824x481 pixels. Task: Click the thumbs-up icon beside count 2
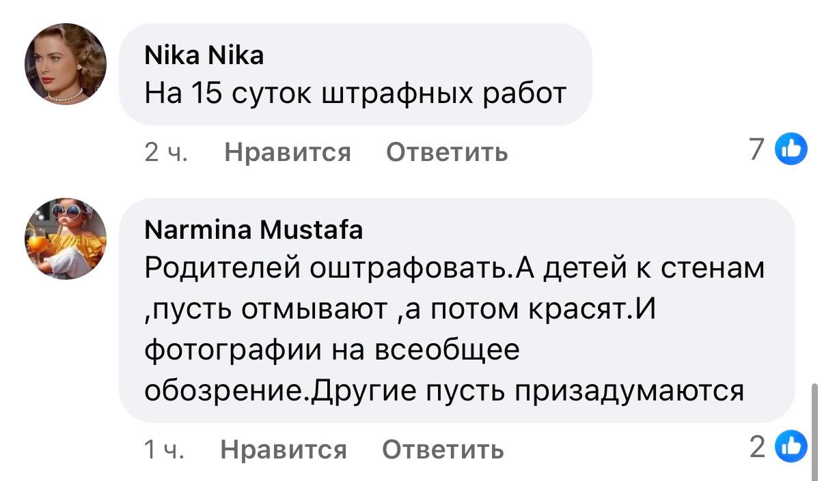pos(791,447)
